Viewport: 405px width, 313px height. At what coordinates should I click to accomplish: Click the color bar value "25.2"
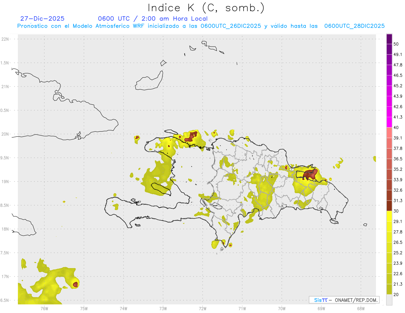tap(398, 253)
